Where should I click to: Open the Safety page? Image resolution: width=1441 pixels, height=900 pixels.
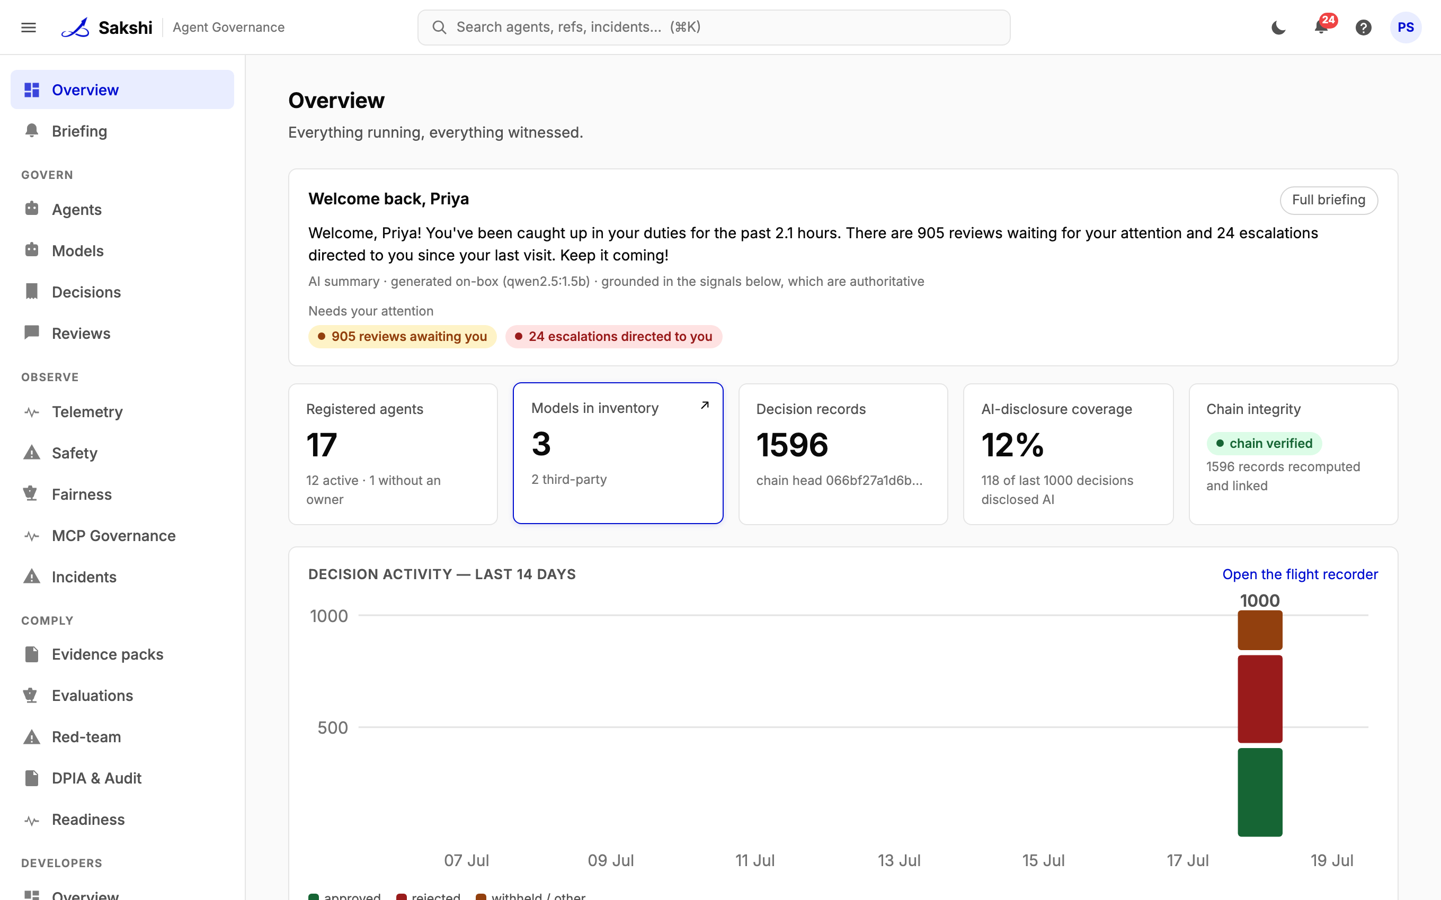click(x=122, y=453)
